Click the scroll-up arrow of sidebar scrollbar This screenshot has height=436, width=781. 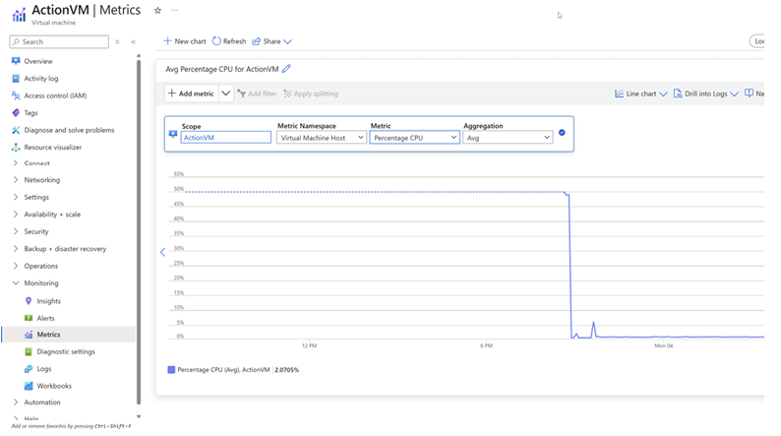[x=139, y=56]
